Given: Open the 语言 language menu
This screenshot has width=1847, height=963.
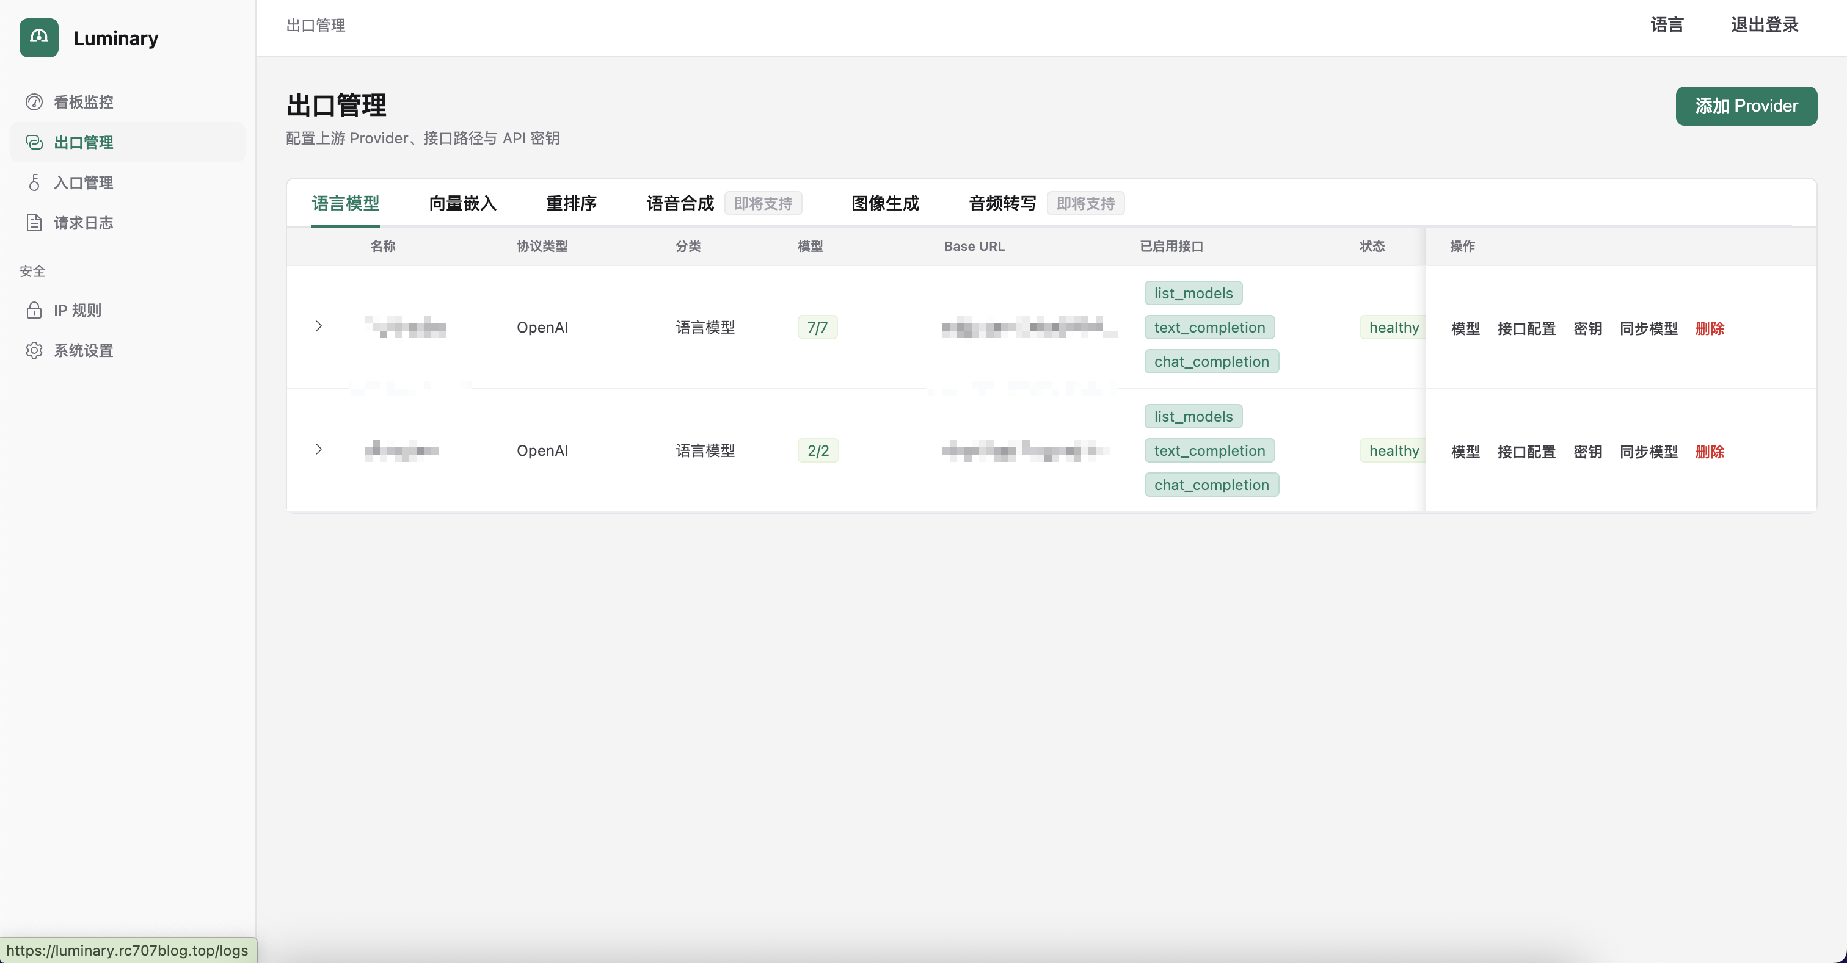Looking at the screenshot, I should point(1666,25).
